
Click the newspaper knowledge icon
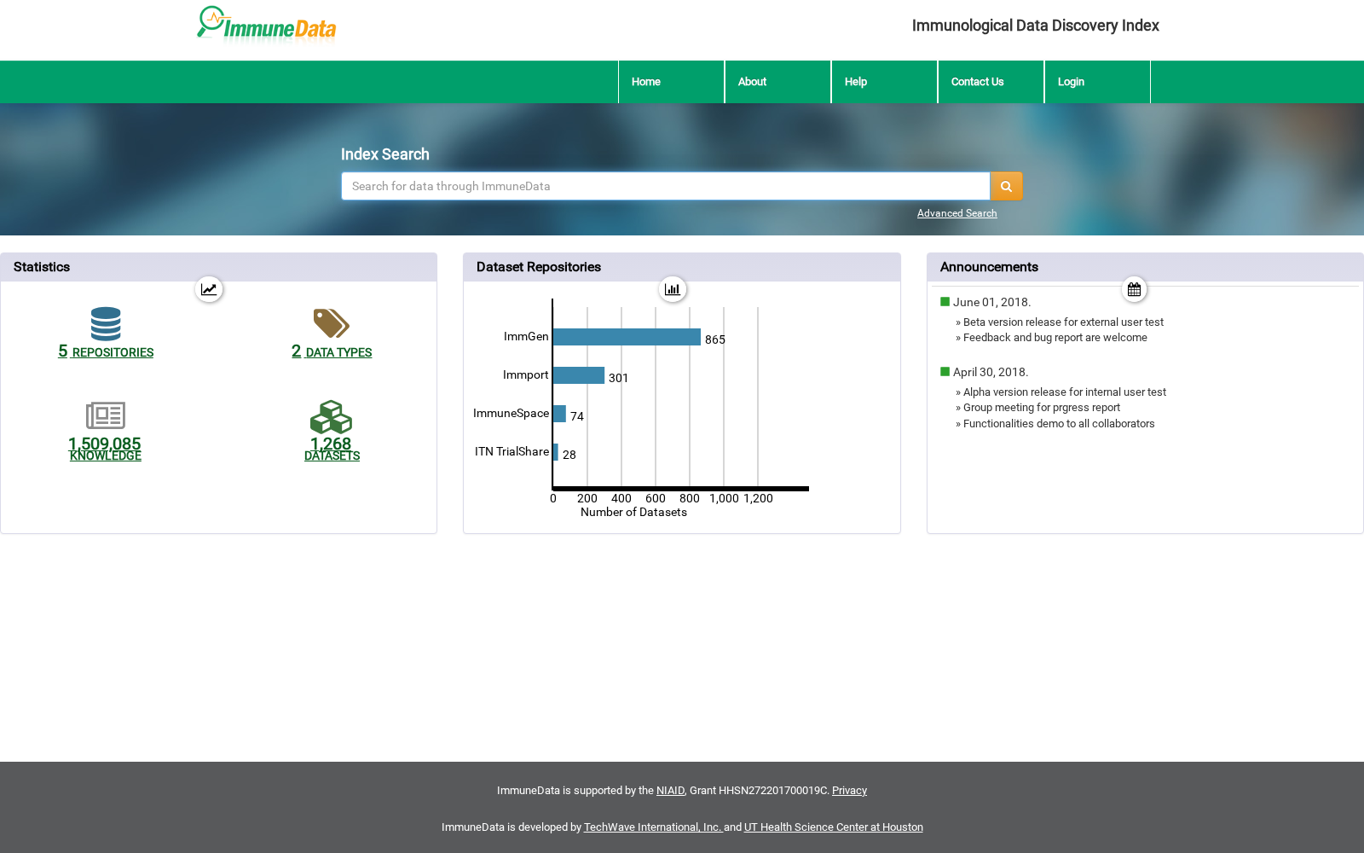pyautogui.click(x=106, y=415)
